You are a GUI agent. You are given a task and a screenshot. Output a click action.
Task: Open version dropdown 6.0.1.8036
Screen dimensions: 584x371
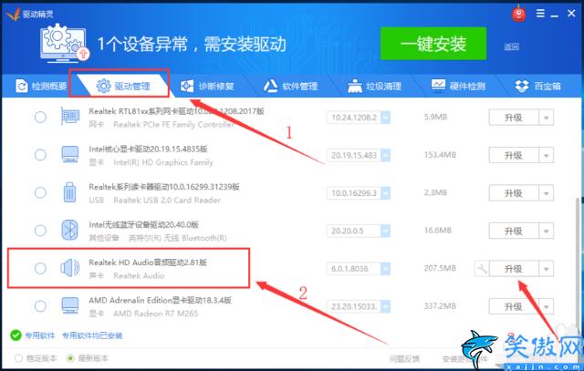[385, 268]
